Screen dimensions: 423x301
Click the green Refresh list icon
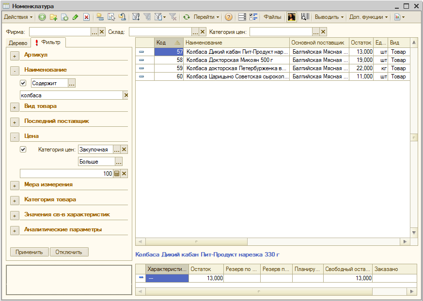click(x=187, y=17)
